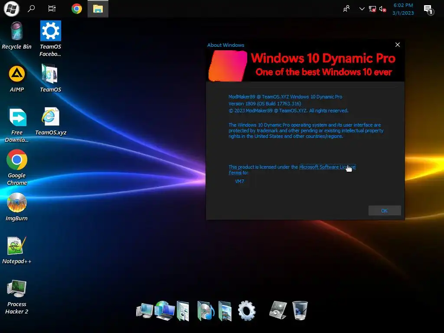Open the music folder dock icon
The width and height of the screenshot is (444, 333).
coord(206,311)
